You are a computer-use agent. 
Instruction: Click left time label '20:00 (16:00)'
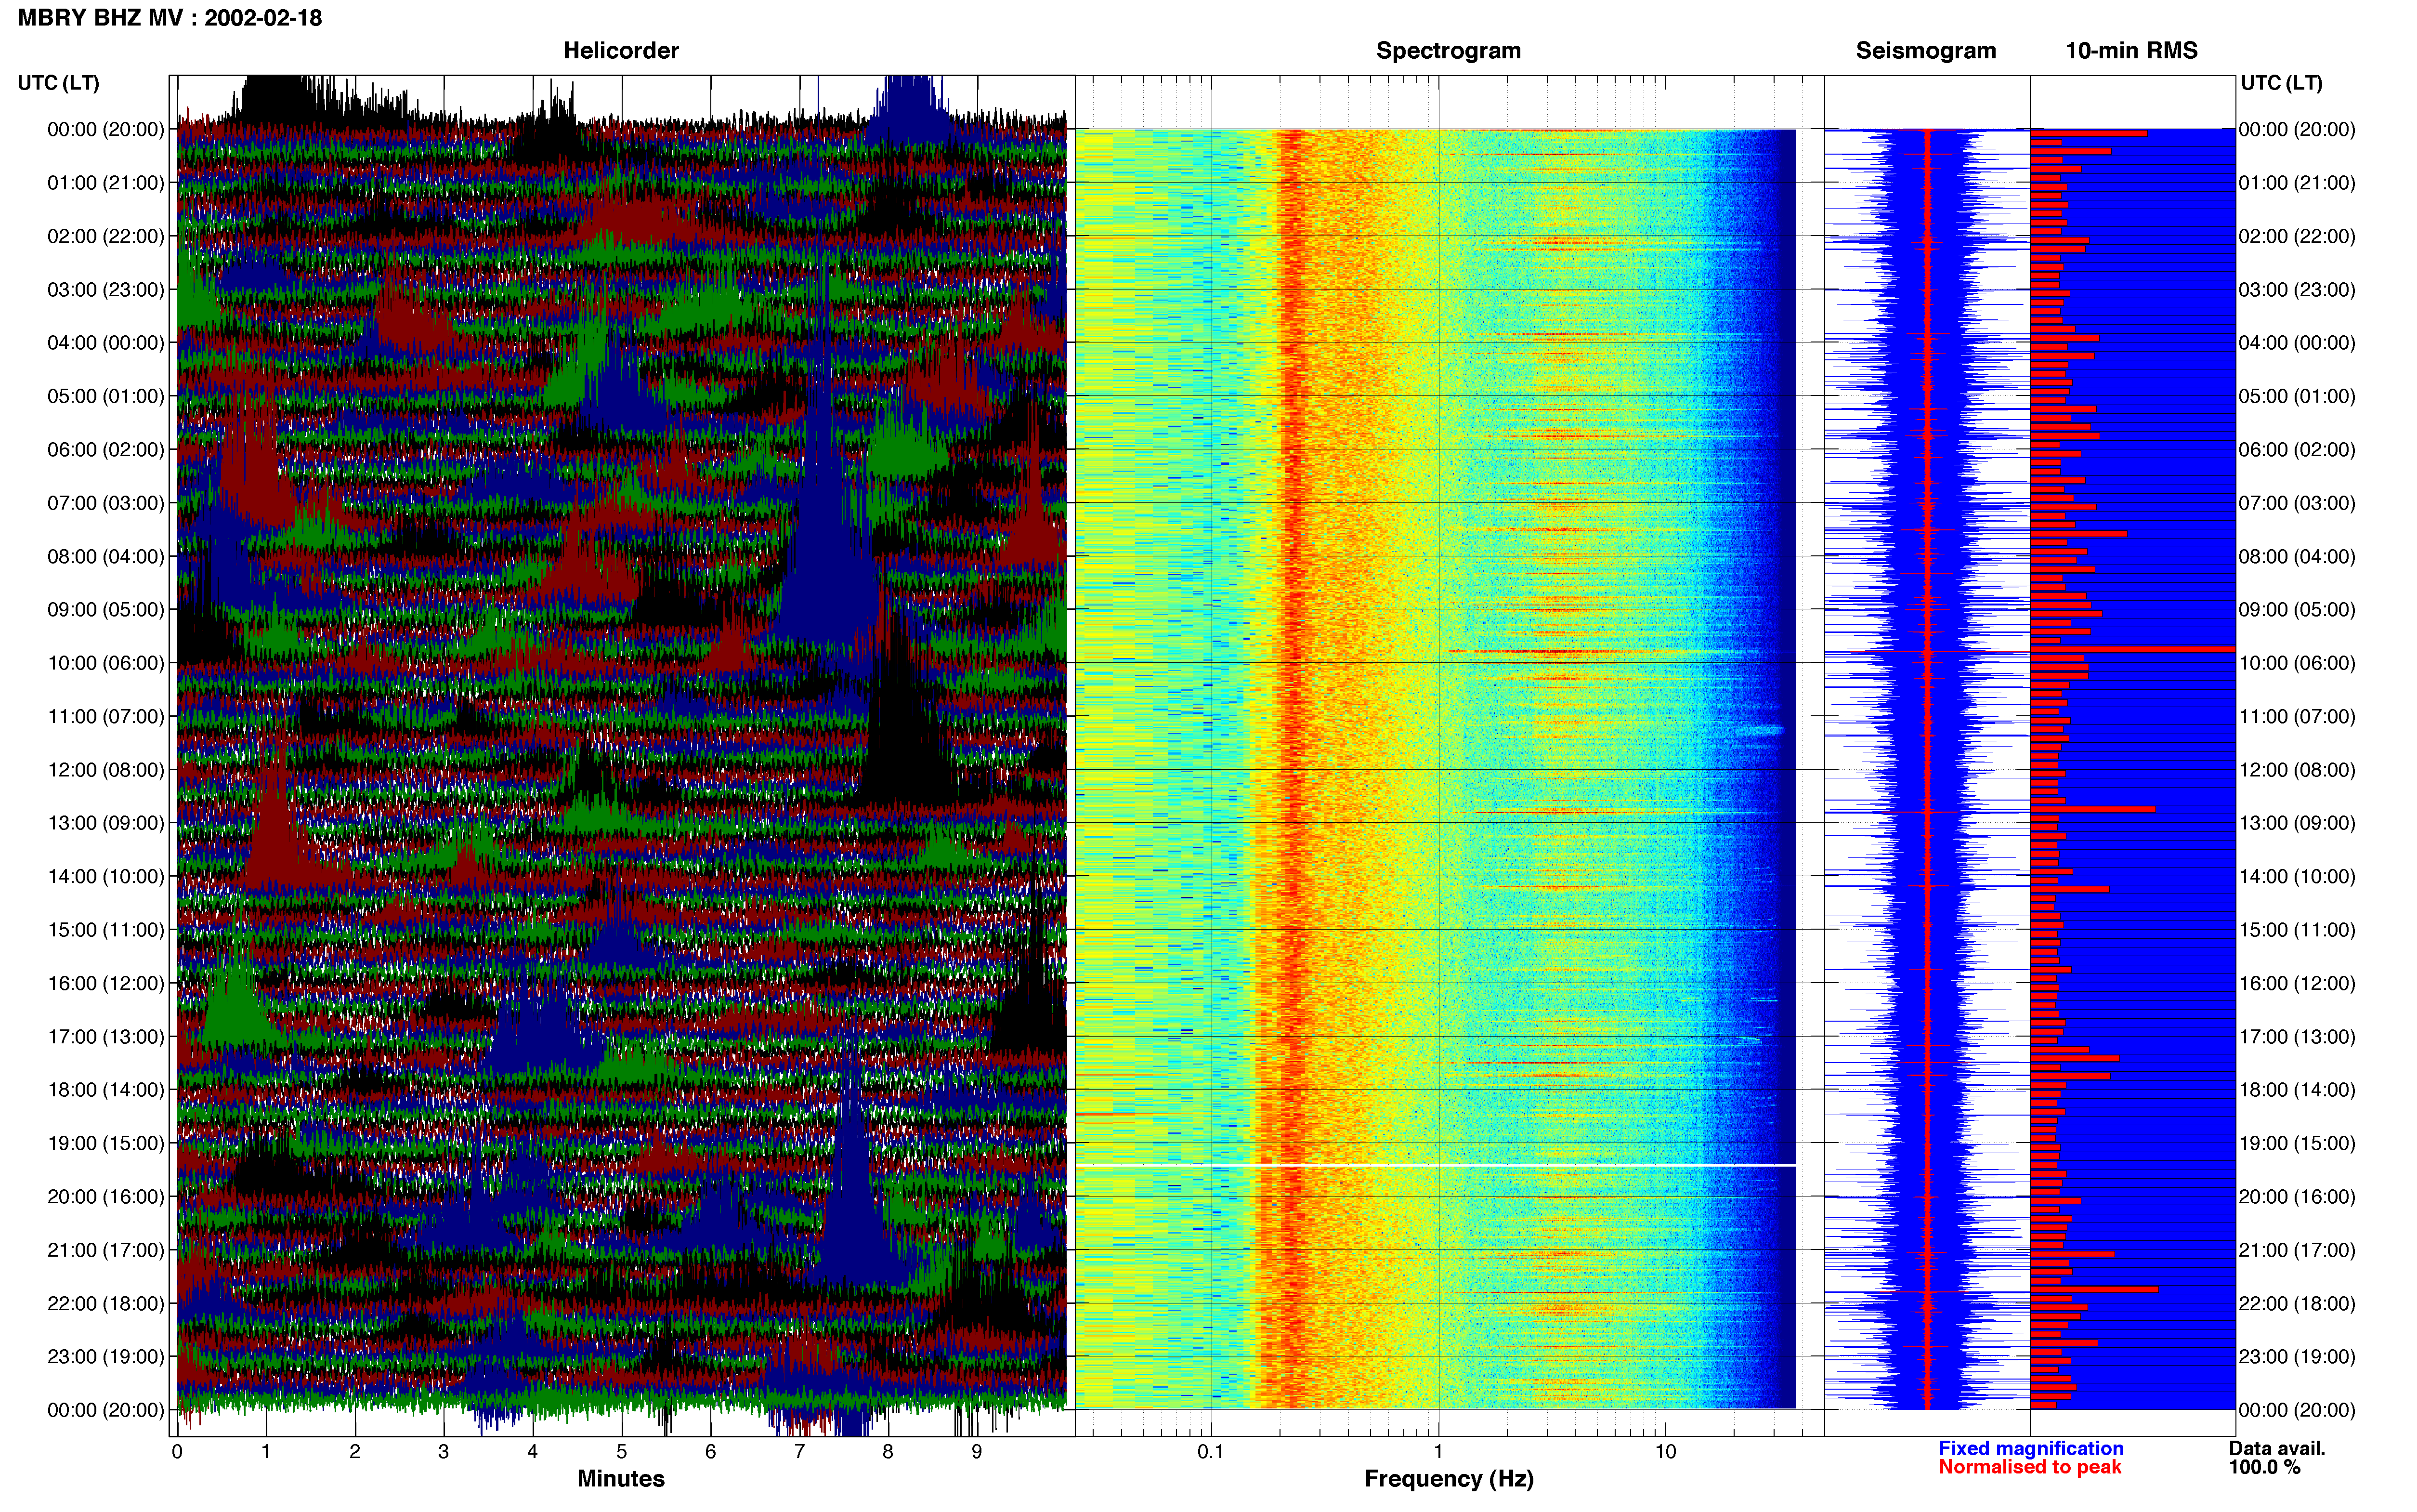(106, 1197)
